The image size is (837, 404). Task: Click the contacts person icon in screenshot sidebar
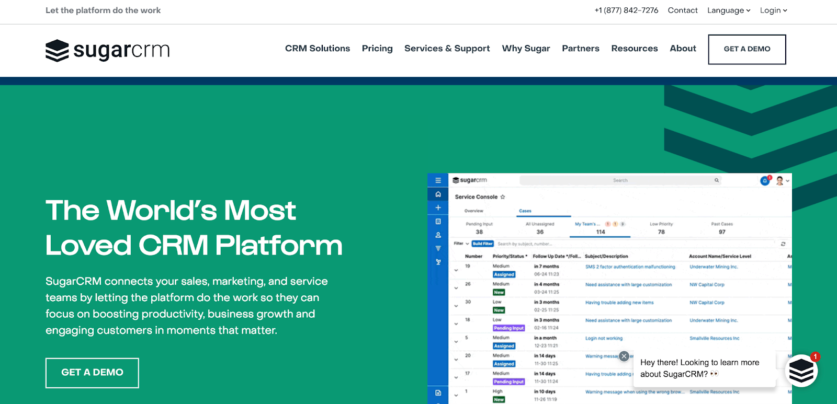click(x=438, y=235)
